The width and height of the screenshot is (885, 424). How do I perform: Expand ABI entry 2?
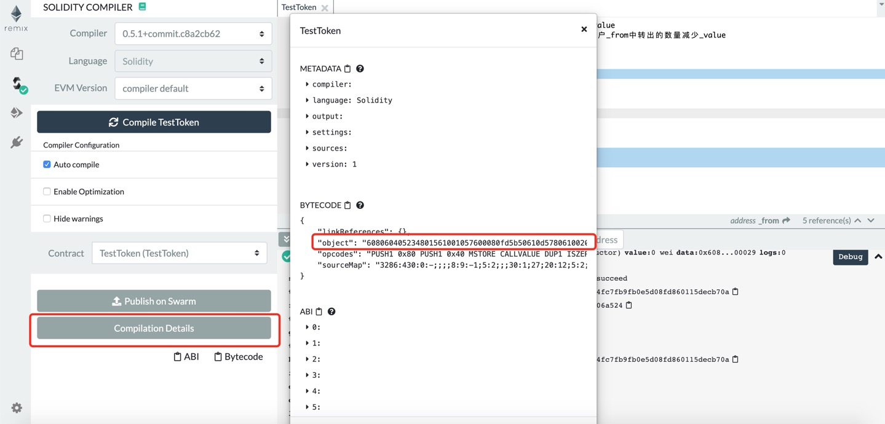coord(307,359)
